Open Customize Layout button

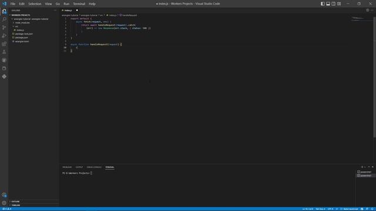339,4
